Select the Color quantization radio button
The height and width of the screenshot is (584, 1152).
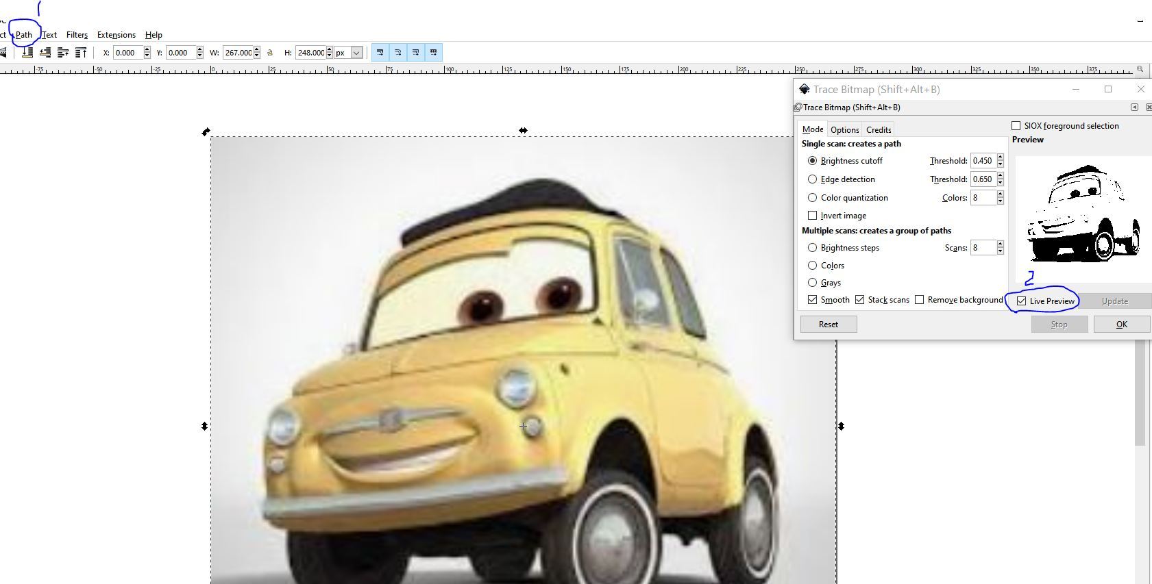812,198
